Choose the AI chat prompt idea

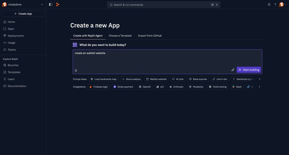click(x=178, y=79)
